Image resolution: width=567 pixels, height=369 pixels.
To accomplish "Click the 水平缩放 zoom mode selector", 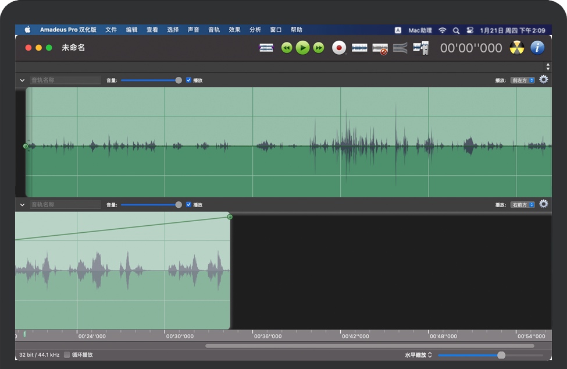I will click(x=419, y=355).
